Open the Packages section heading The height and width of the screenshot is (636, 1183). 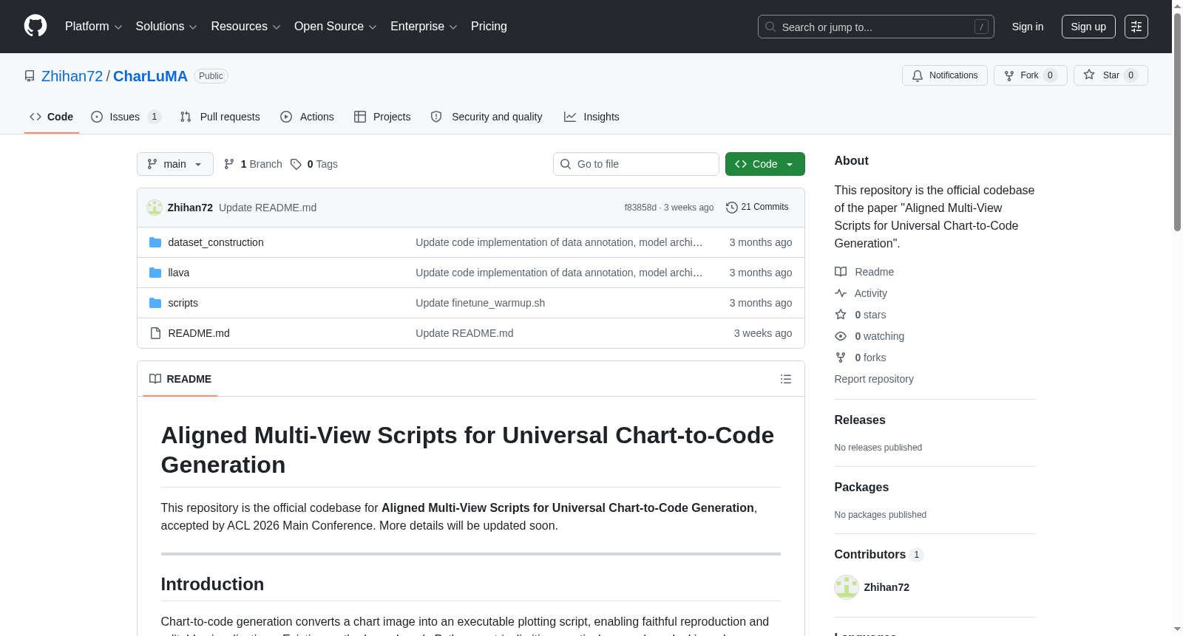pos(861,487)
